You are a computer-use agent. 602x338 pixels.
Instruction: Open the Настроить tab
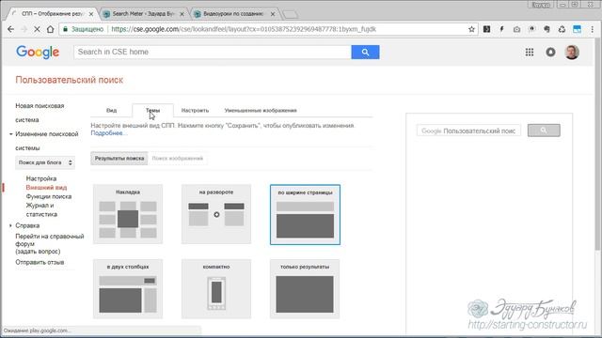click(195, 111)
